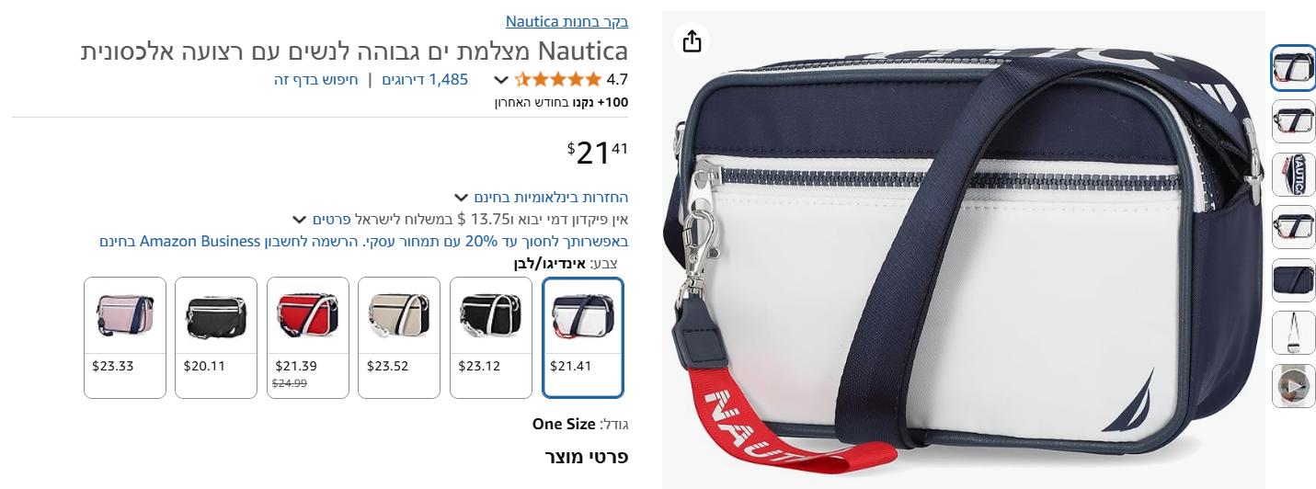This screenshot has height=489, width=1316.
Task: Click the share icon on product image
Action: click(x=692, y=41)
